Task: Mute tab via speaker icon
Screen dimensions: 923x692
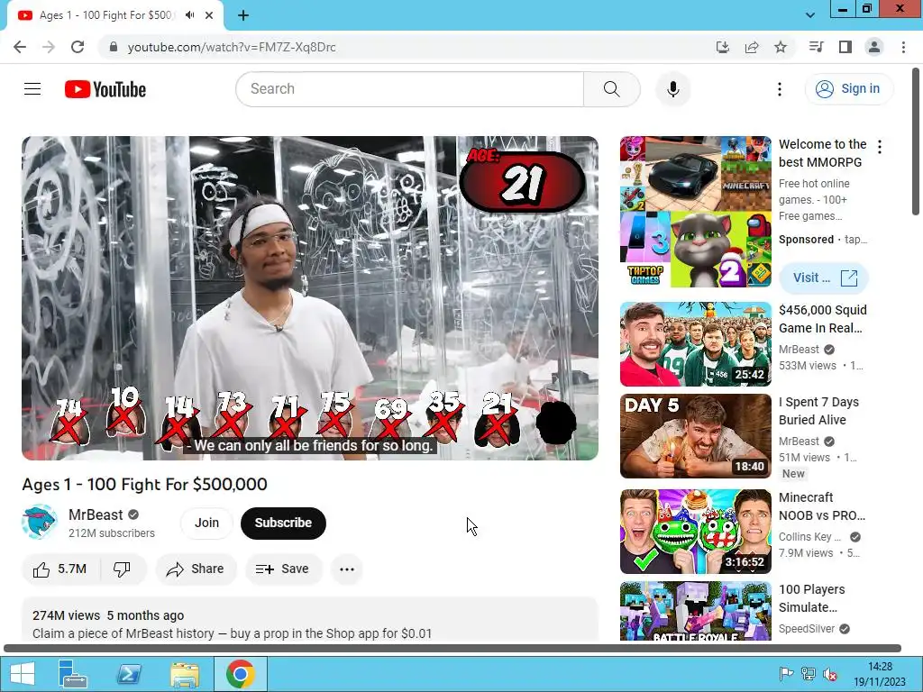Action: pyautogui.click(x=189, y=15)
